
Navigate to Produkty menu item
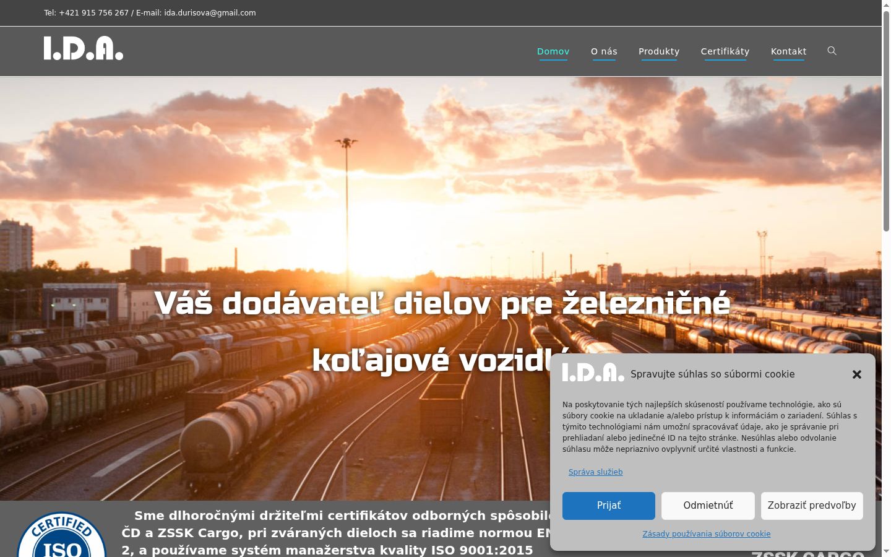pyautogui.click(x=659, y=51)
